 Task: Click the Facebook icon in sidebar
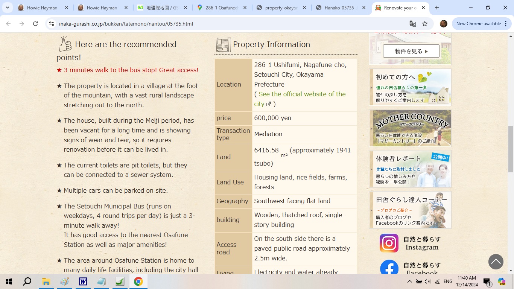point(389,268)
